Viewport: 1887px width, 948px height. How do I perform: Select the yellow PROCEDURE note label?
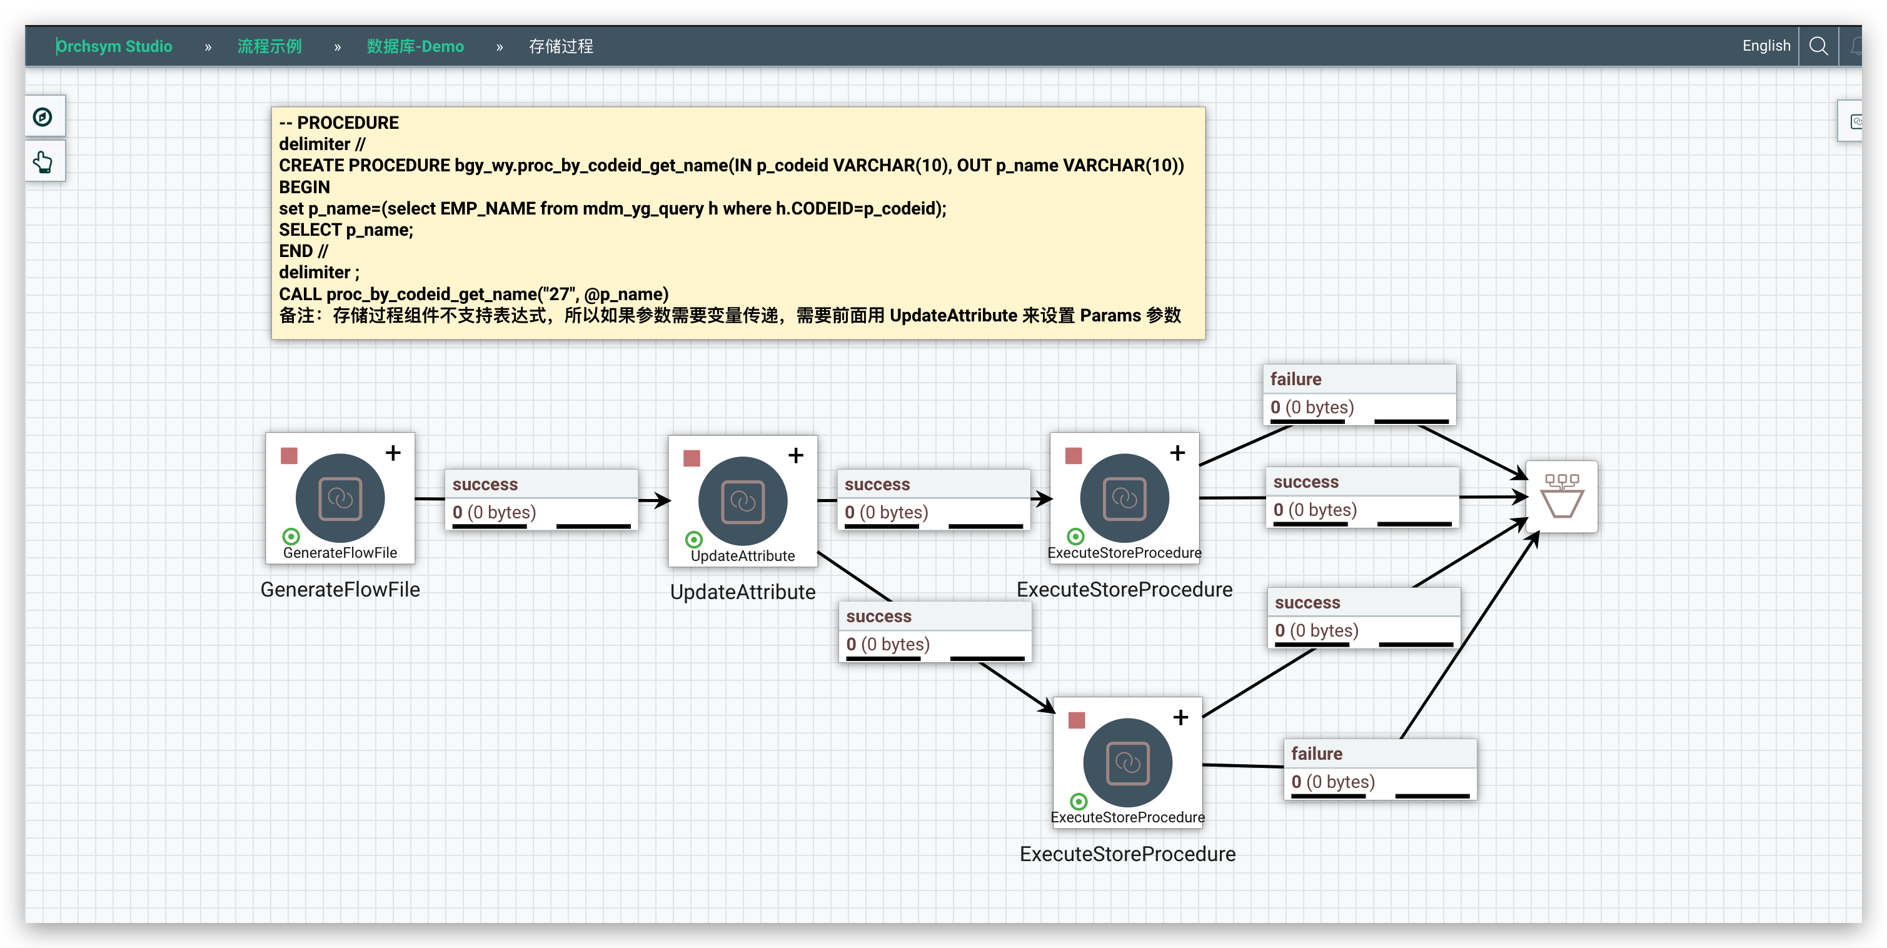tap(738, 223)
